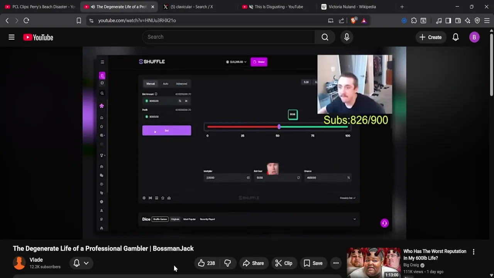Click the share page icon in address bar
This screenshot has height=278, width=494.
click(342, 20)
